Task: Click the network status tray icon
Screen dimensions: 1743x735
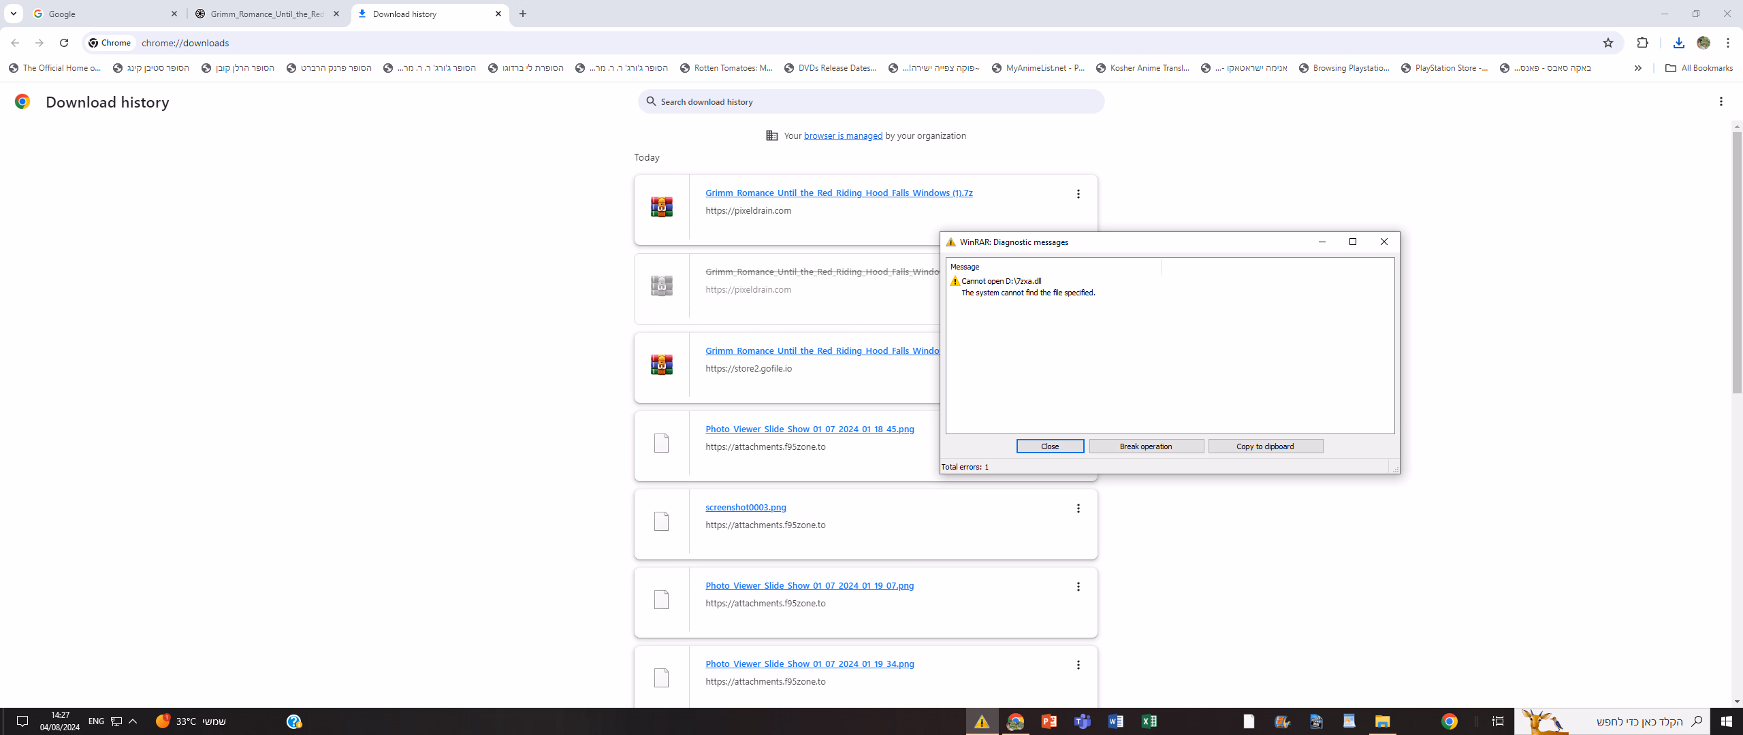Action: pos(116,721)
